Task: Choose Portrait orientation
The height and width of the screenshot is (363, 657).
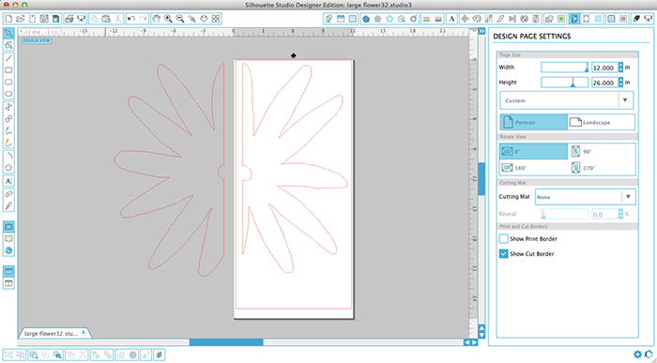Action: [533, 122]
